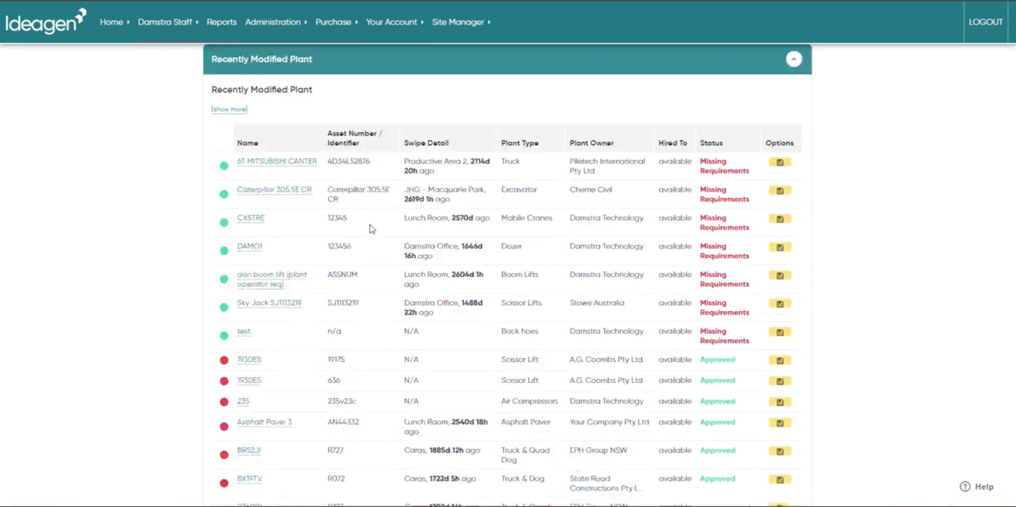Click Approved status for Asphalt Paver 3
This screenshot has height=507, width=1016.
tap(717, 422)
